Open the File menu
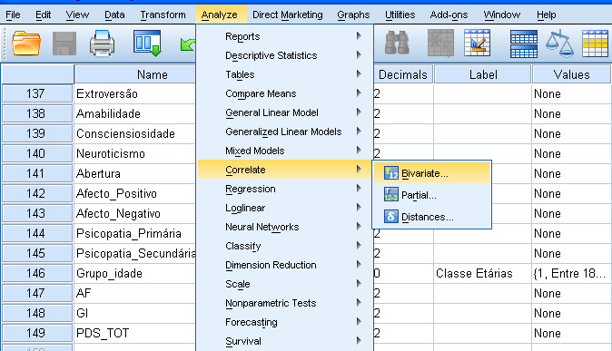Screen dimensions: 612x351 tap(13, 15)
